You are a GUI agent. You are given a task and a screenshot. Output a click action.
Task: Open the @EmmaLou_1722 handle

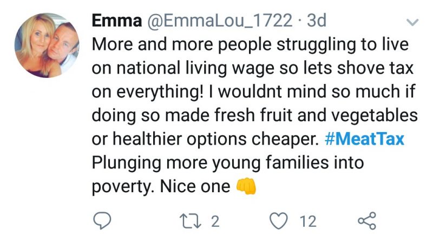(x=216, y=21)
